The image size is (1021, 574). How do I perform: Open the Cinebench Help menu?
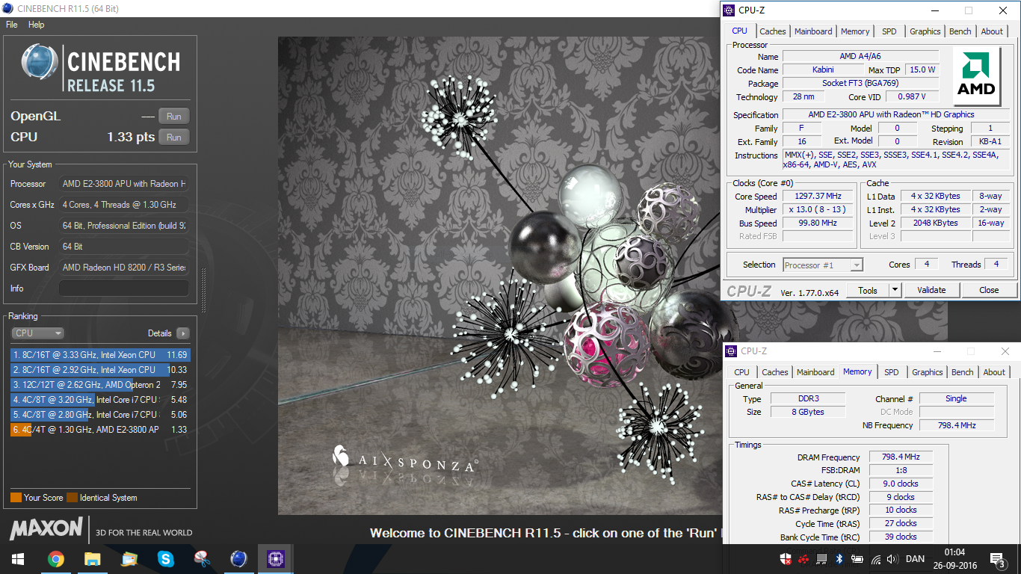pos(37,25)
